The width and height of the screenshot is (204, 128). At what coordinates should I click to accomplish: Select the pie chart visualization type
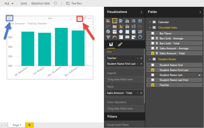coord(108,32)
